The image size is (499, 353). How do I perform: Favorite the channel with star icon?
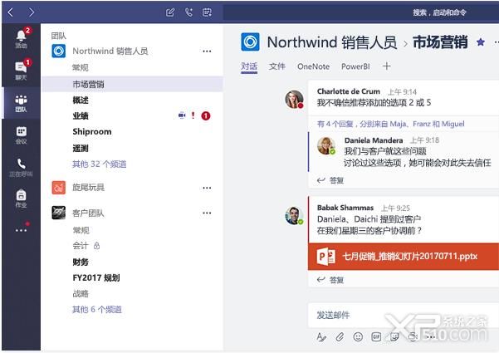point(481,42)
